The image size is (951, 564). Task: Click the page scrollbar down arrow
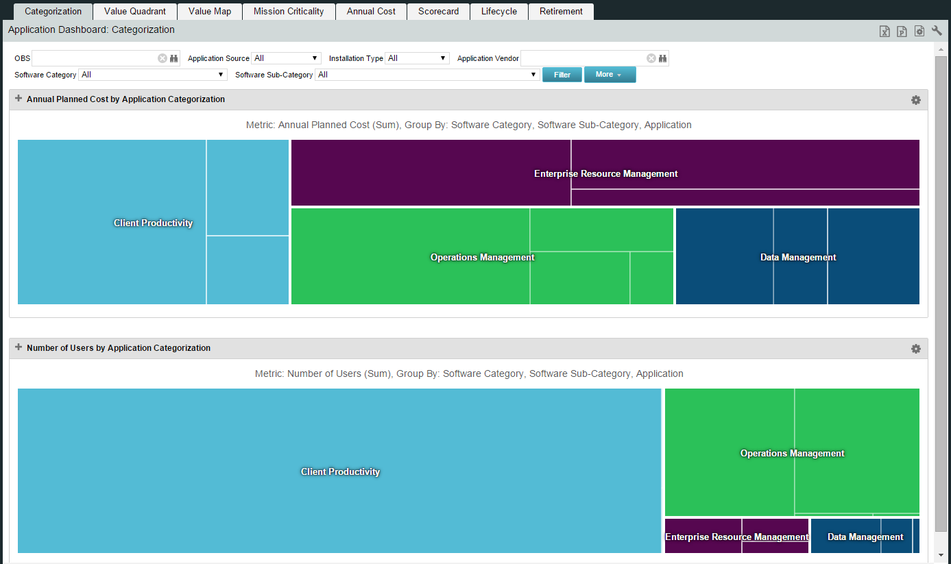tap(941, 556)
